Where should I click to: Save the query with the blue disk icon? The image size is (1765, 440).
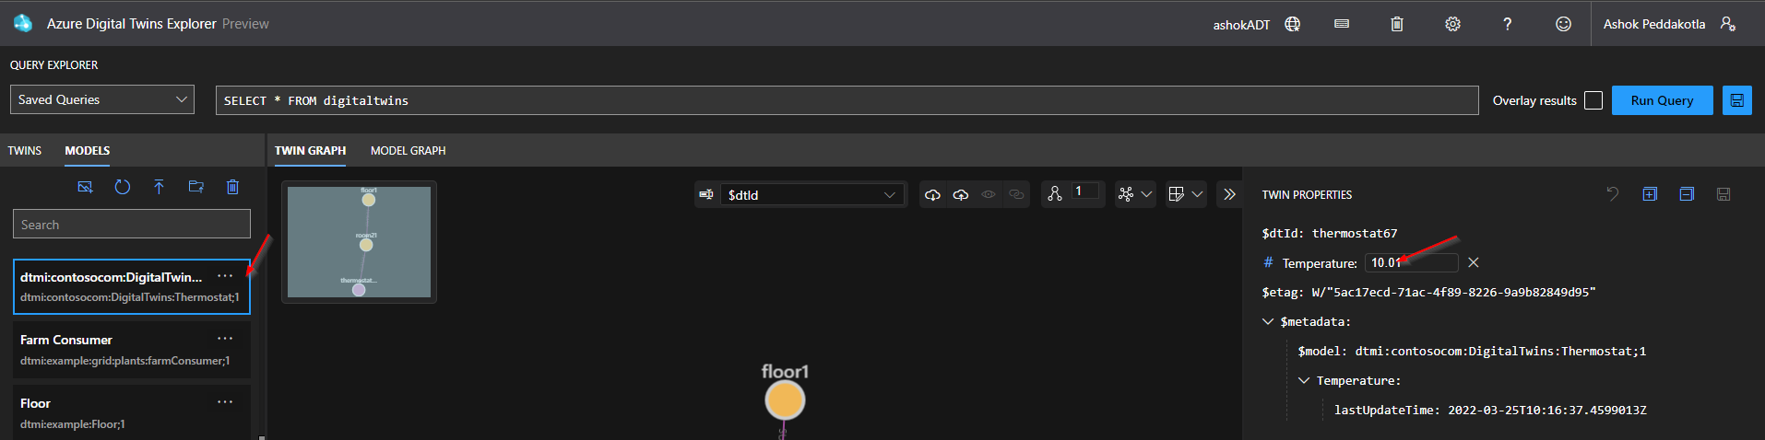point(1736,100)
